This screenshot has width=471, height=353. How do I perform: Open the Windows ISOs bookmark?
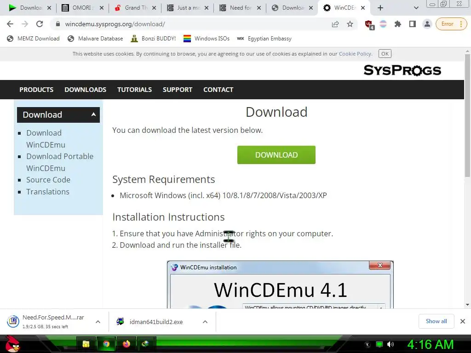click(x=207, y=39)
